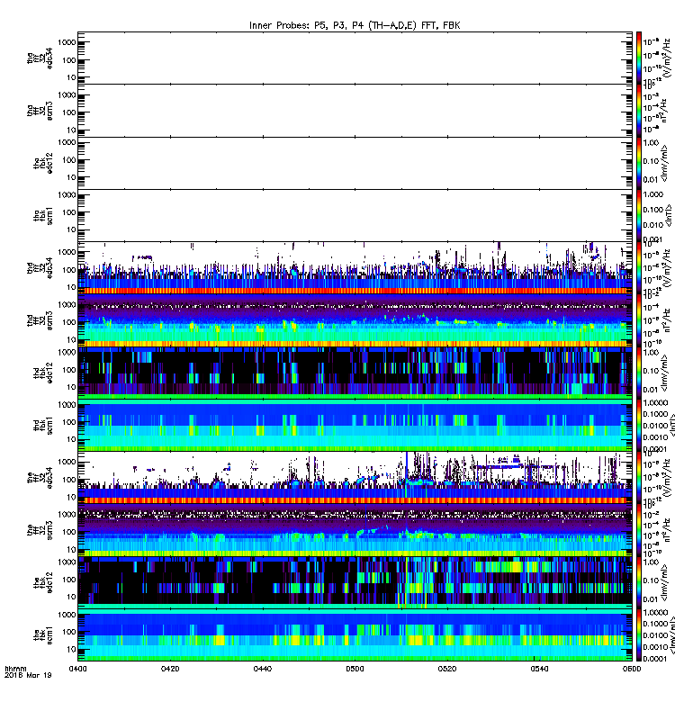The image size is (675, 720).
Task: Click the thd fbk edc12 spectrogram panel
Action: pos(355,373)
